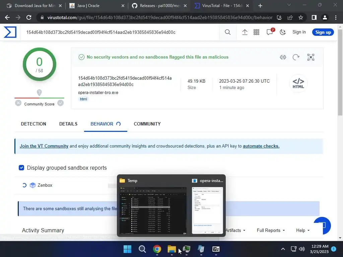The image size is (343, 257).
Task: Switch to Releases pal1000 GitHub tab
Action: tap(159, 6)
